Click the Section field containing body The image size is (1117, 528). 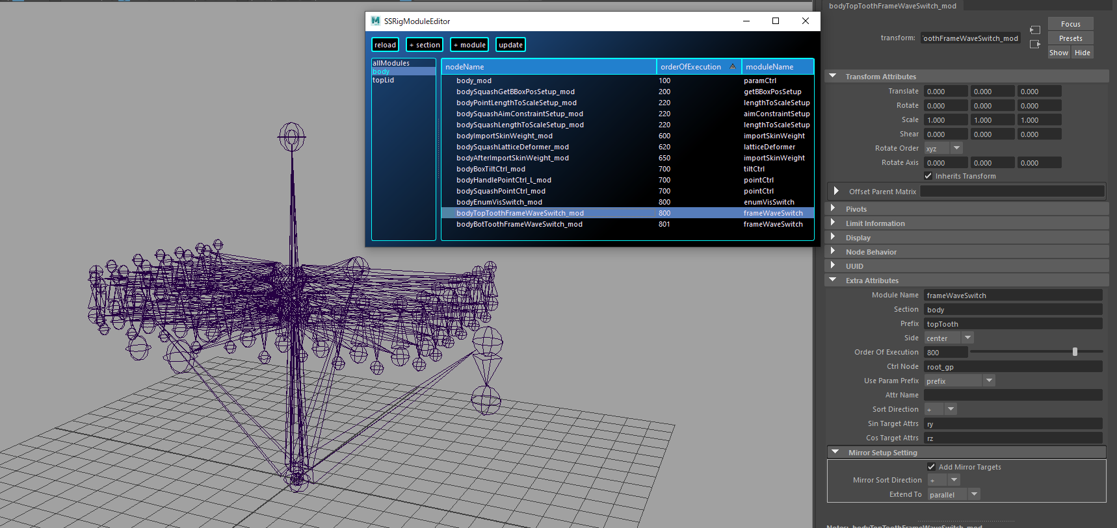(1013, 309)
